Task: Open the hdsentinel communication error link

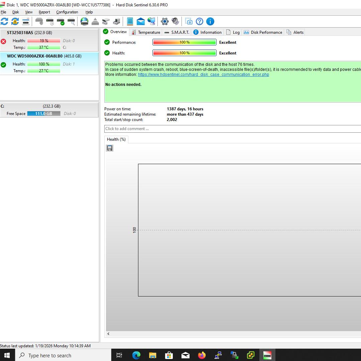Action: [203, 75]
